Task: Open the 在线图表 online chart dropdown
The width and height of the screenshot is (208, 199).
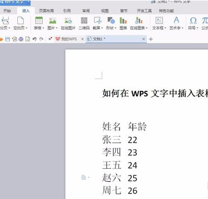Action: [x=147, y=28]
